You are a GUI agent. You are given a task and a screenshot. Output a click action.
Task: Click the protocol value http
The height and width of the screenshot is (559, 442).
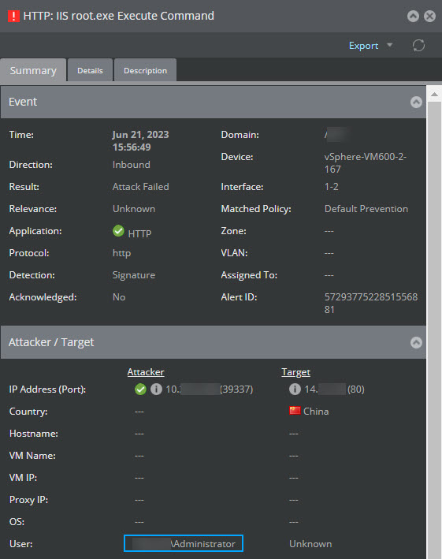pos(121,253)
